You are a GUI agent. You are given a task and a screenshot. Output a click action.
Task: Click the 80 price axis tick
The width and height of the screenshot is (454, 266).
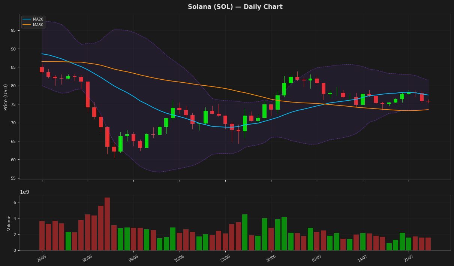[14, 86]
